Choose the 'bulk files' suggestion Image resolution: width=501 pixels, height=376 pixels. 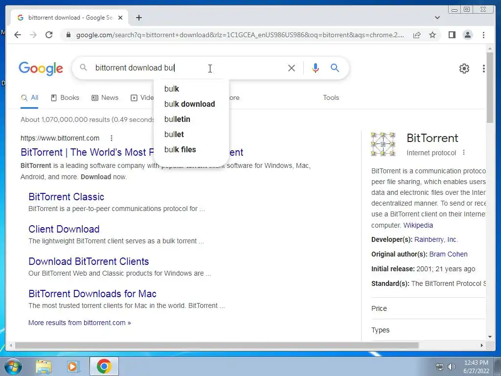tap(191, 150)
